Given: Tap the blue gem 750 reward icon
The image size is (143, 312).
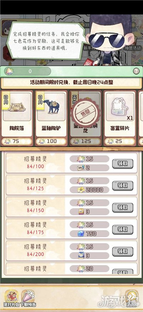Looking at the screenshot, I should click(x=81, y=234).
